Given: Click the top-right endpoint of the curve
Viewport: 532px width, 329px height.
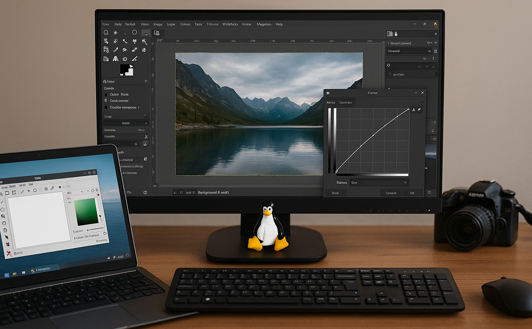Looking at the screenshot, I should pos(408,109).
